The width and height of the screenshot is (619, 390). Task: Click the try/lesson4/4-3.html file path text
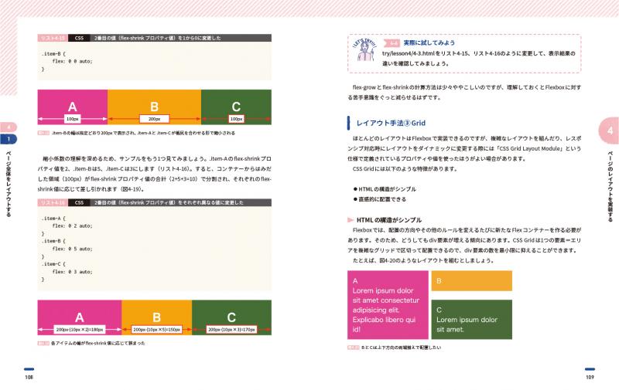point(409,53)
